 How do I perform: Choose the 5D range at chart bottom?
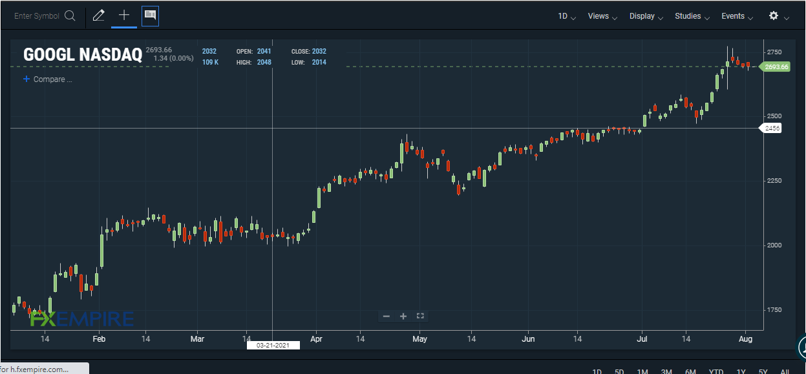click(x=619, y=371)
